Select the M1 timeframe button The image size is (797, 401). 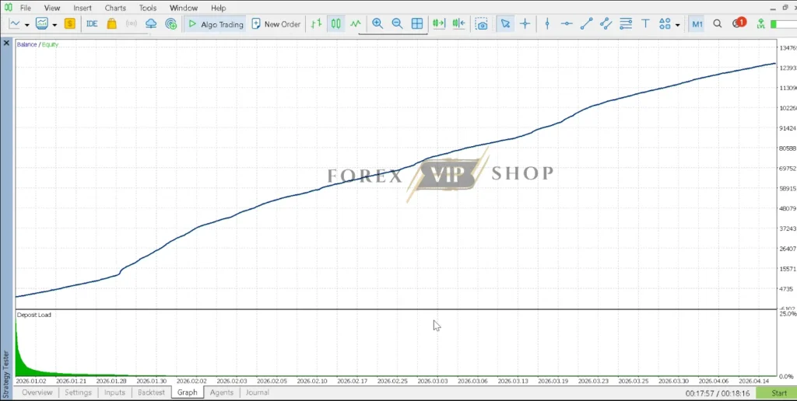(x=697, y=24)
